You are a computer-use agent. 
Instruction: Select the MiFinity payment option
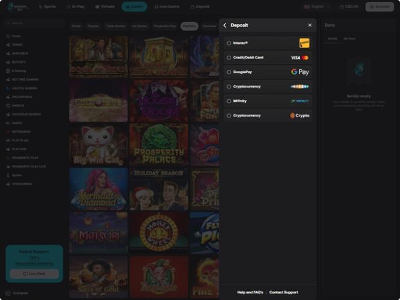(x=268, y=101)
